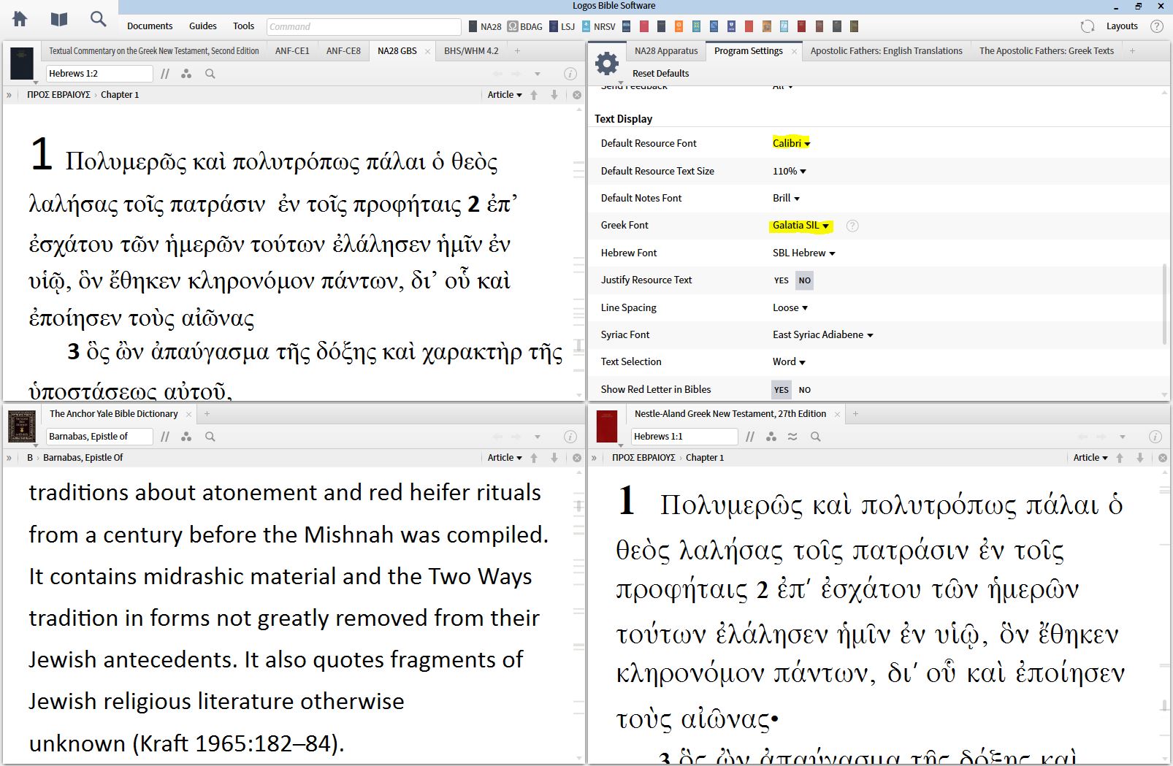1173x766 pixels.
Task: Open visual filters in Anchor Yale panel
Action: [x=187, y=437]
